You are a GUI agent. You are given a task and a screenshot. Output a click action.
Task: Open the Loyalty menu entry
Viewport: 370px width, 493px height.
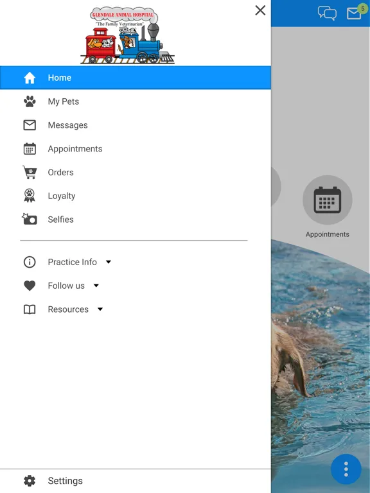point(136,196)
